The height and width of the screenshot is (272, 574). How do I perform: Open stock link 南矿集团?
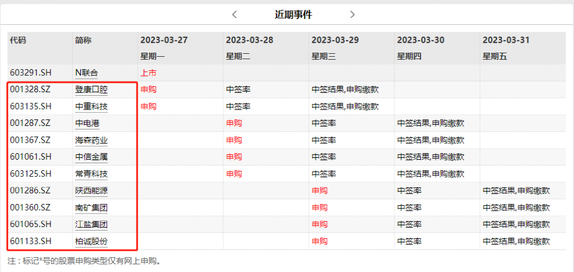91,208
